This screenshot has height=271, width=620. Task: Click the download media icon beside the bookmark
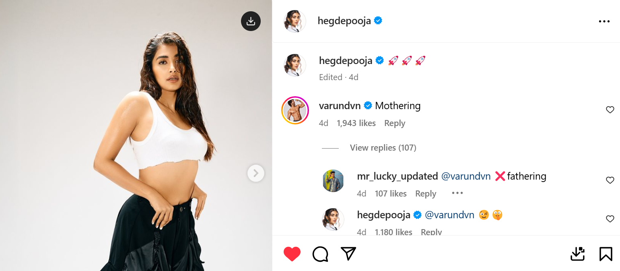coord(577,254)
